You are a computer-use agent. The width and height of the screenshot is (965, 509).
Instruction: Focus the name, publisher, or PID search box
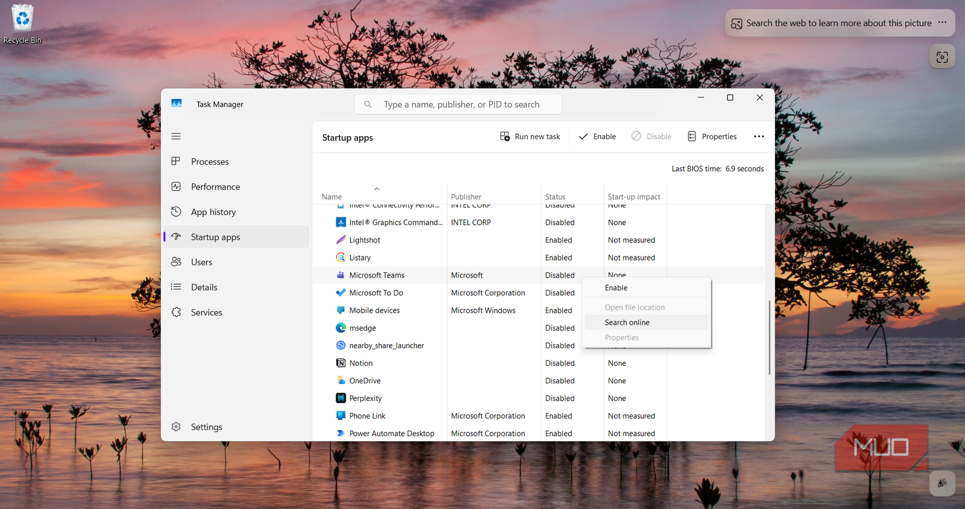pos(458,104)
